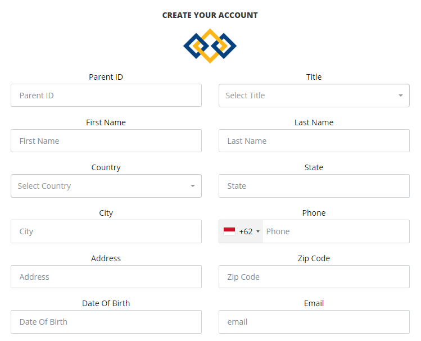Click the Create Your Account heading
Image resolution: width=421 pixels, height=341 pixels.
(210, 15)
